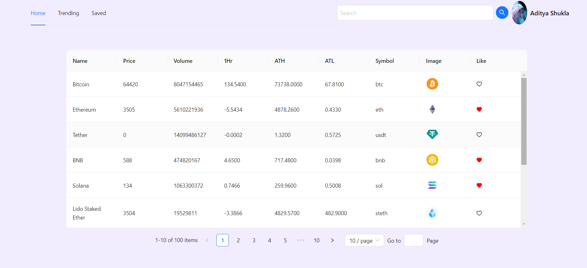Image resolution: width=587 pixels, height=268 pixels.
Task: Go to page 2 of results
Action: point(238,240)
